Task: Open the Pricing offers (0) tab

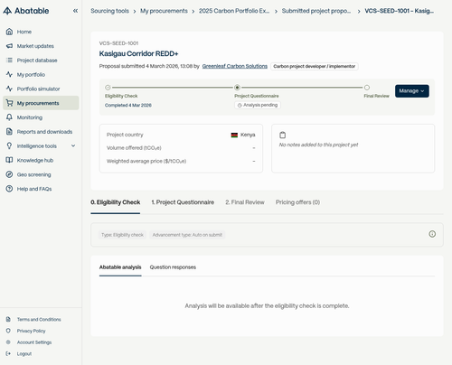Action: pos(297,202)
